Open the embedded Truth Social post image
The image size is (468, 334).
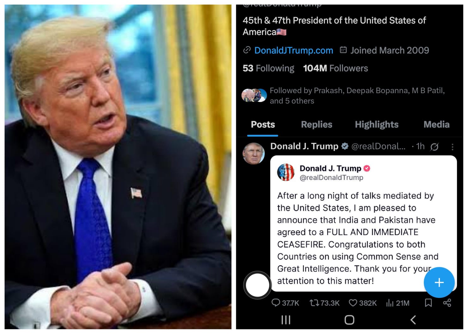(x=363, y=224)
